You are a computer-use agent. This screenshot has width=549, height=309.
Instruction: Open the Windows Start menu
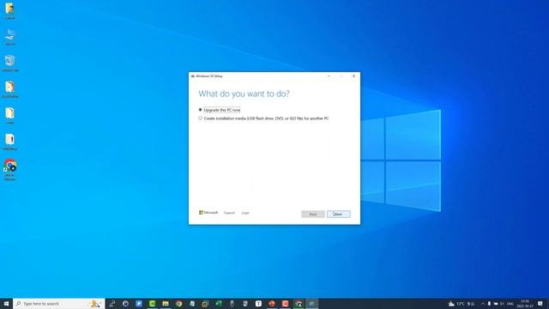[6, 303]
